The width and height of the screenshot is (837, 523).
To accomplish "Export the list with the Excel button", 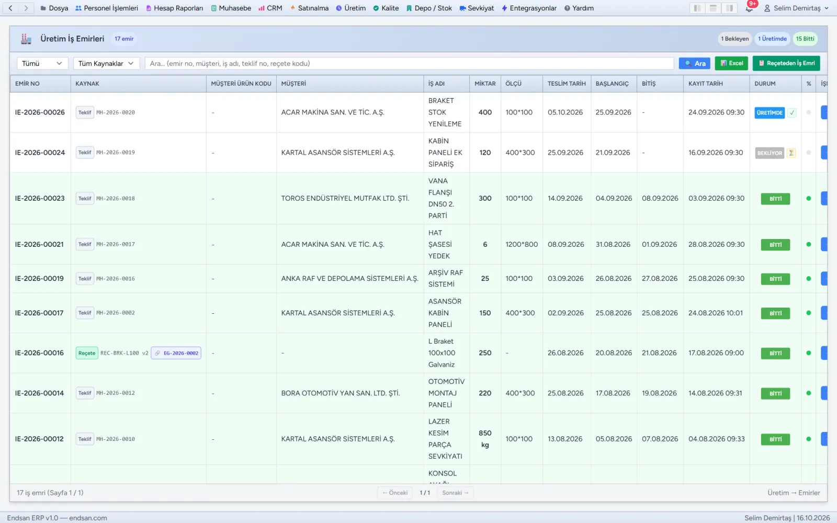I will click(731, 63).
